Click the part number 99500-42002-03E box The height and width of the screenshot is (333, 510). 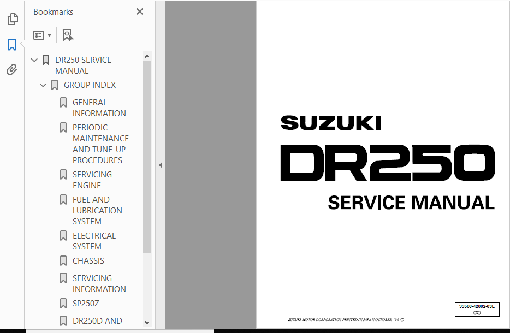coord(477,310)
